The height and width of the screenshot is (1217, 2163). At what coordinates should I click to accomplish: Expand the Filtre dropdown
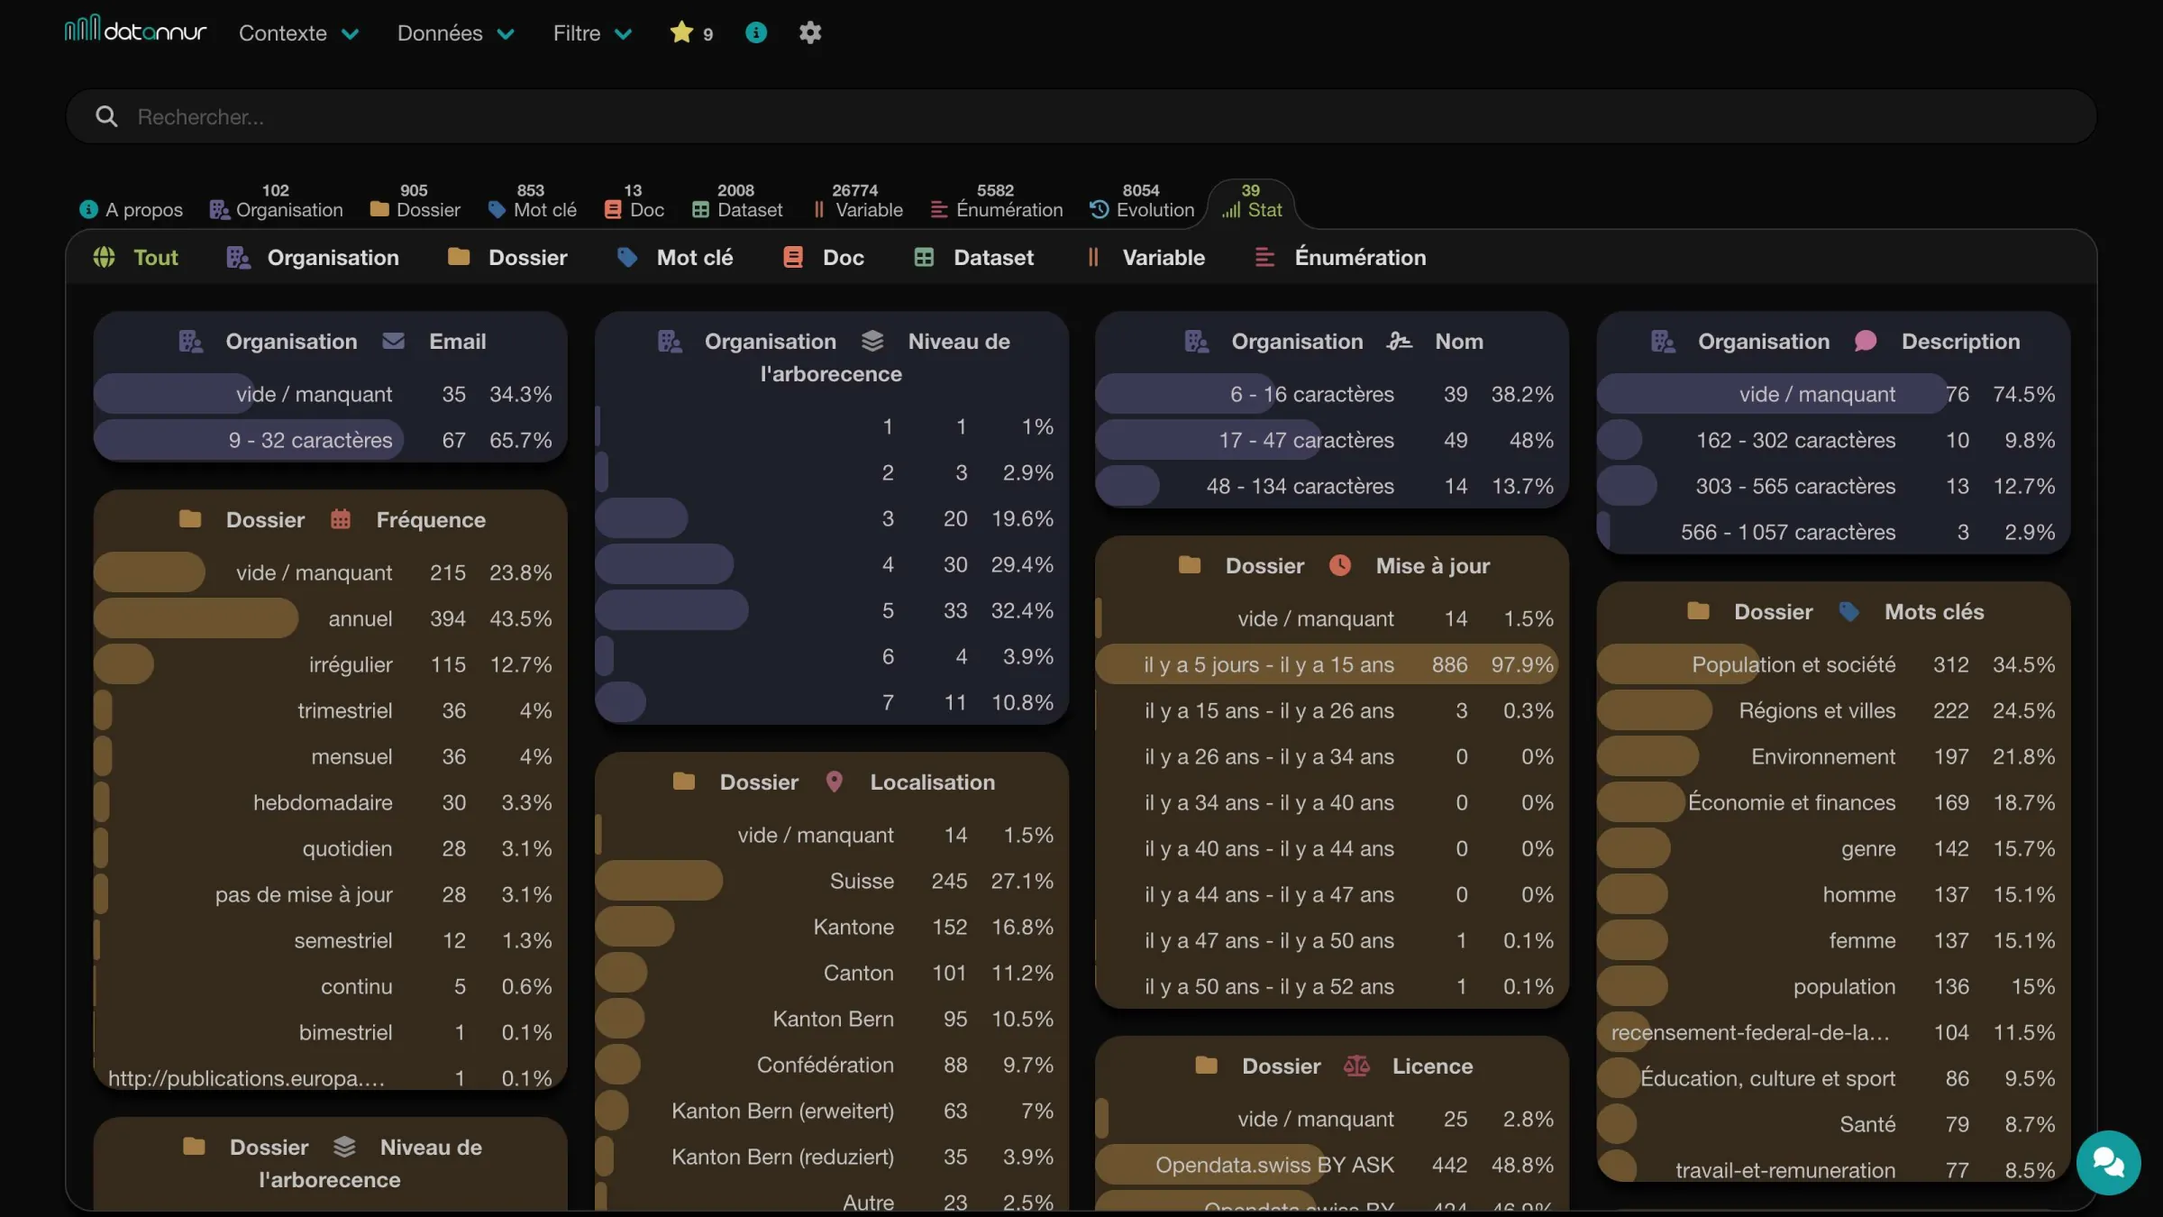593,33
